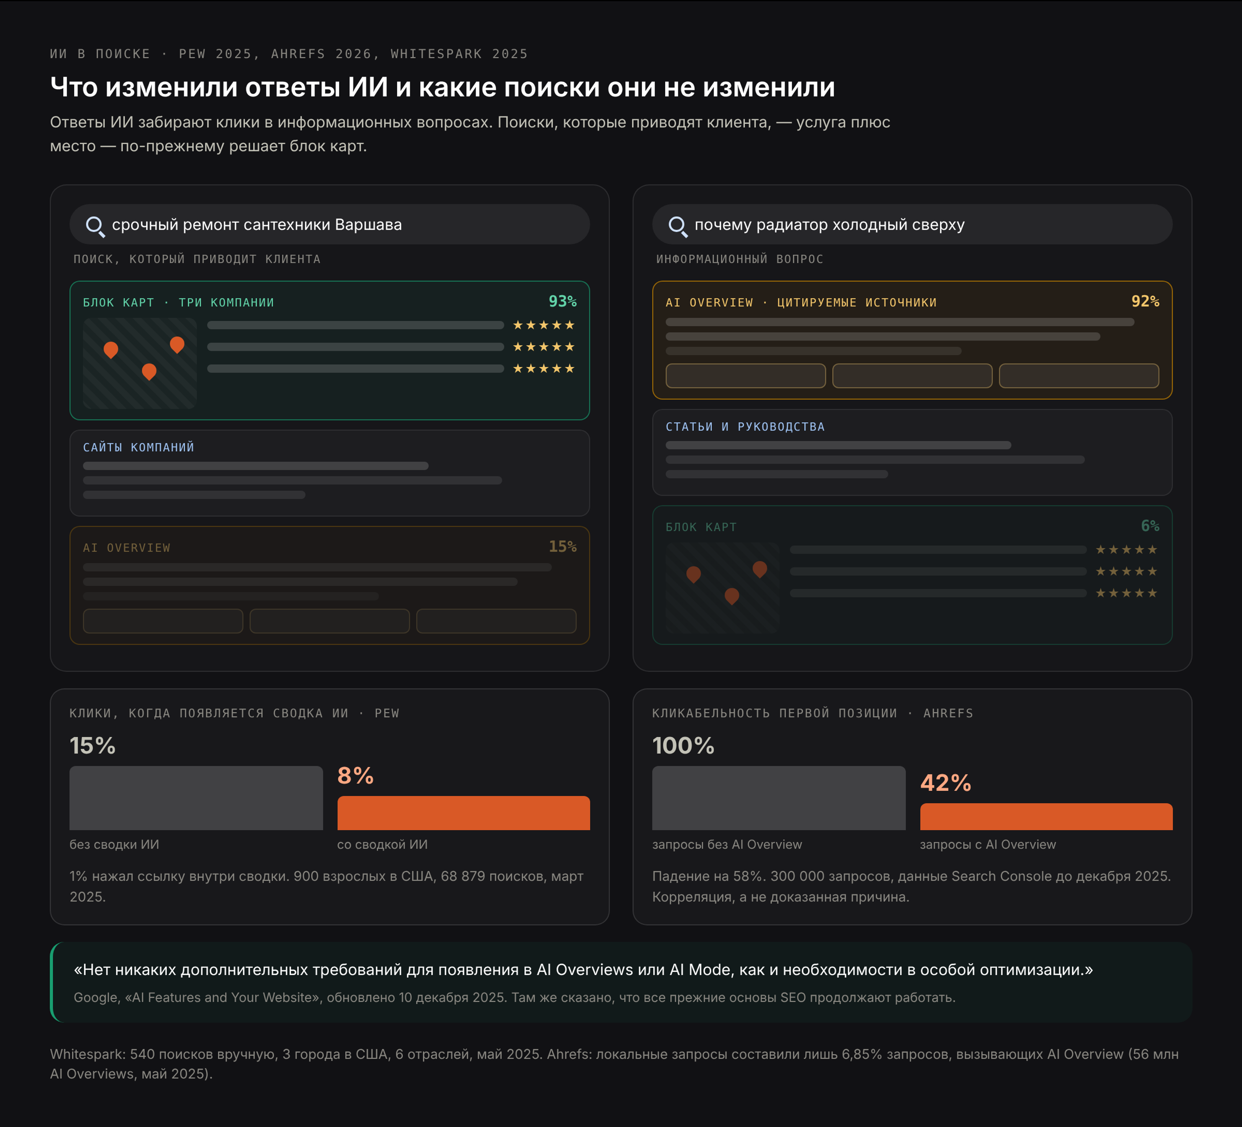Click the magnifier icon in the Варшава search bar
The width and height of the screenshot is (1242, 1127).
(95, 226)
